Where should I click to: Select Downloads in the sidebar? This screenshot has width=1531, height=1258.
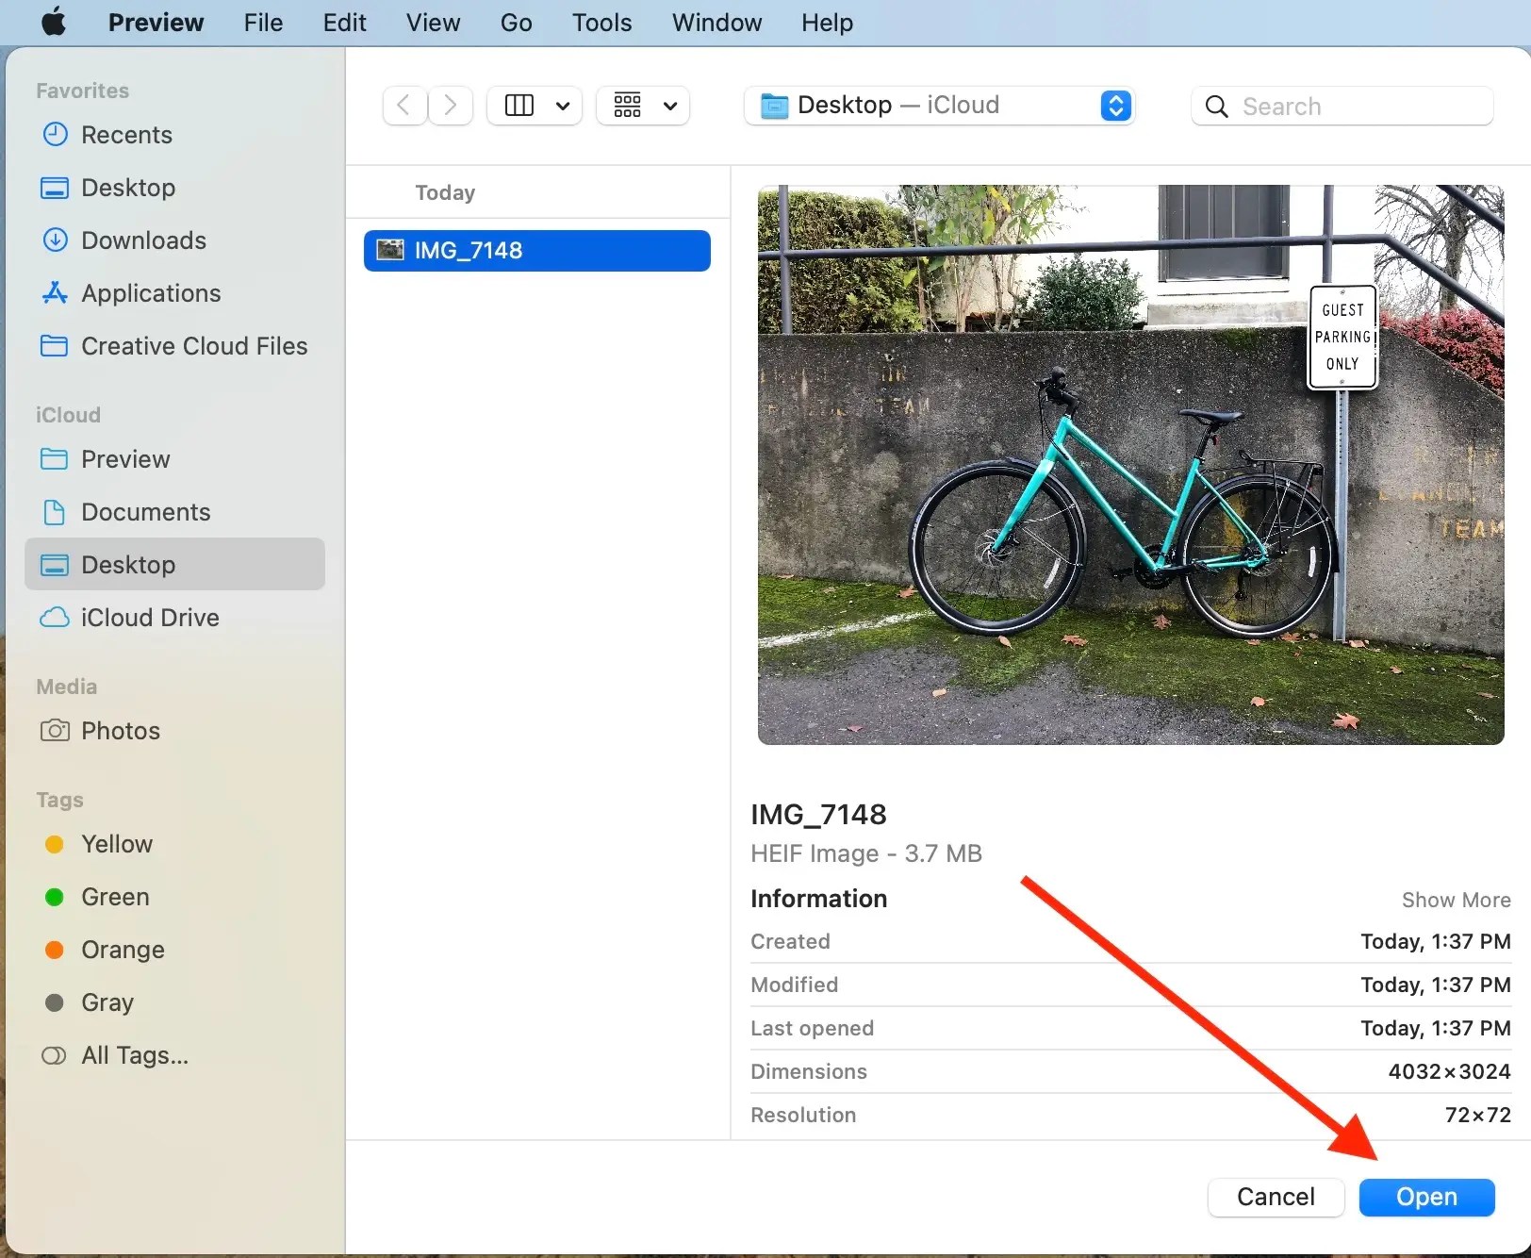pyautogui.click(x=175, y=240)
